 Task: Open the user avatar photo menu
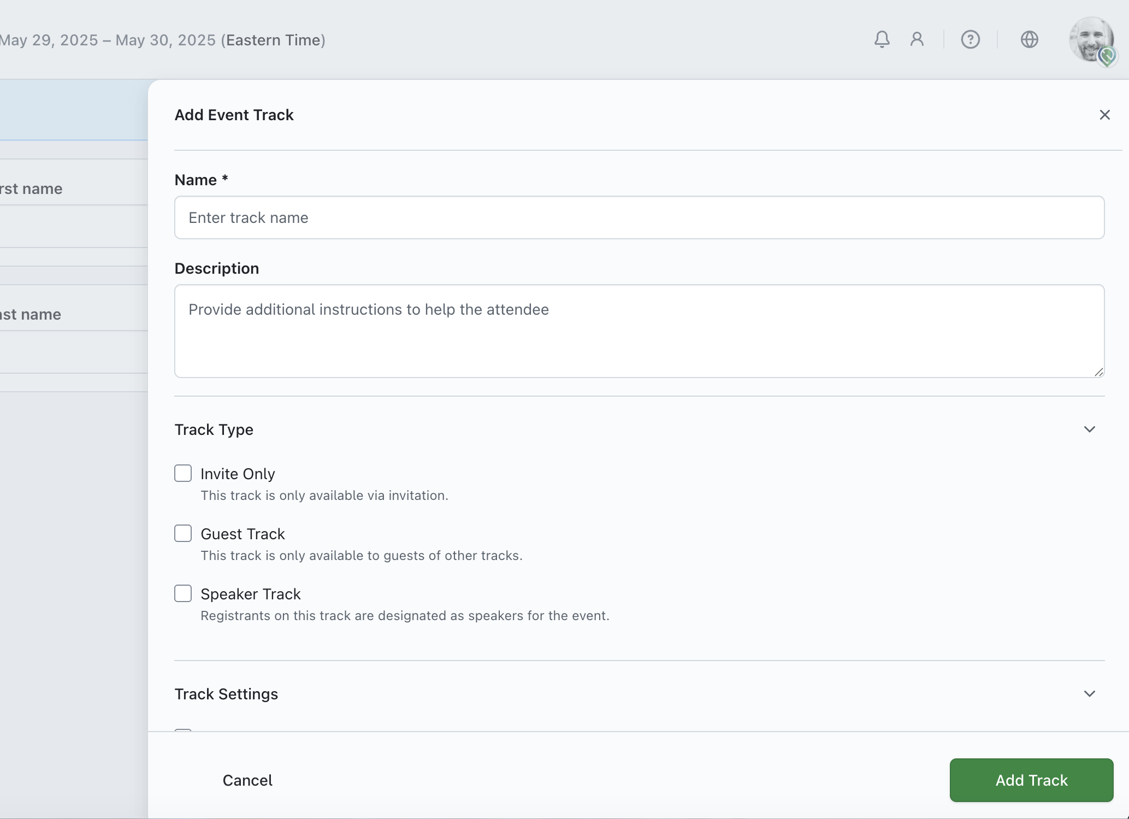(x=1091, y=39)
